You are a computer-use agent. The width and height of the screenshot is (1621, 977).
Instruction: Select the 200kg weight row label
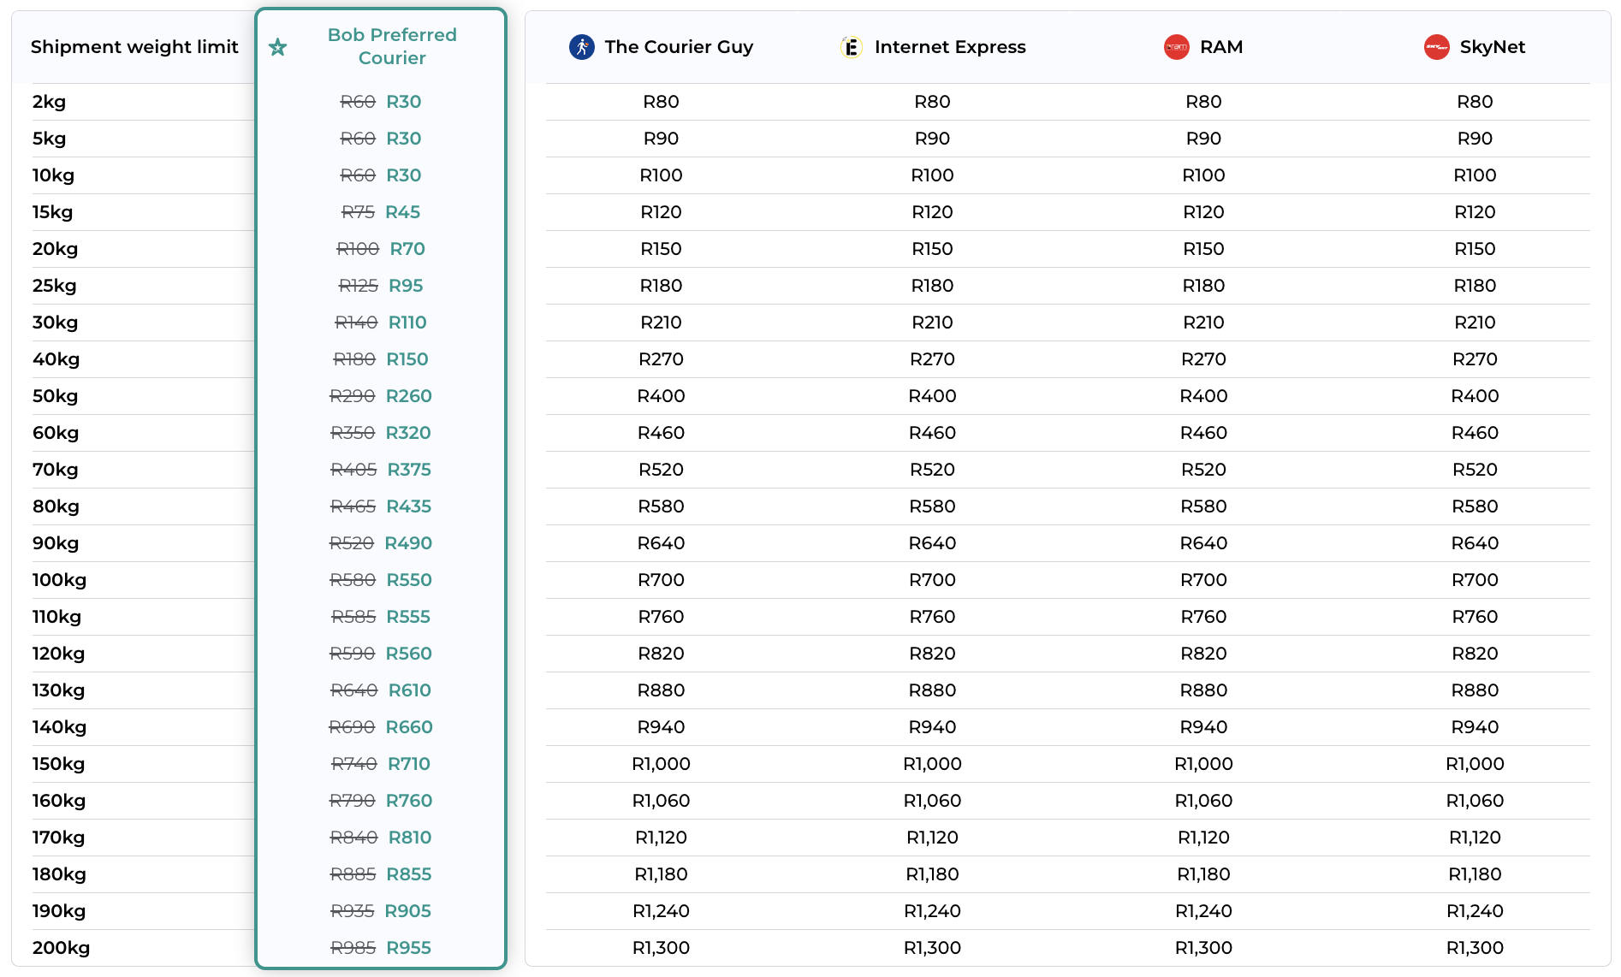click(x=61, y=948)
